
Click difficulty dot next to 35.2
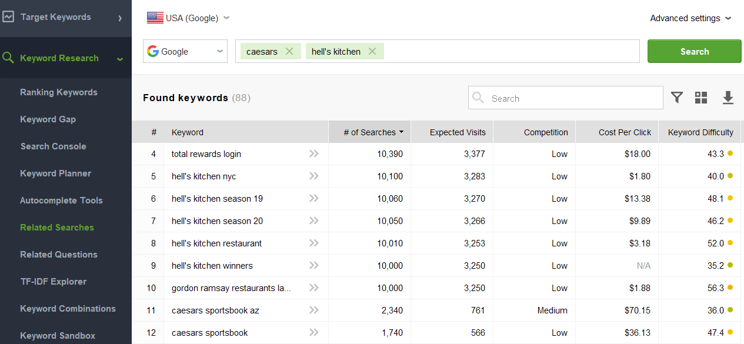click(x=730, y=265)
